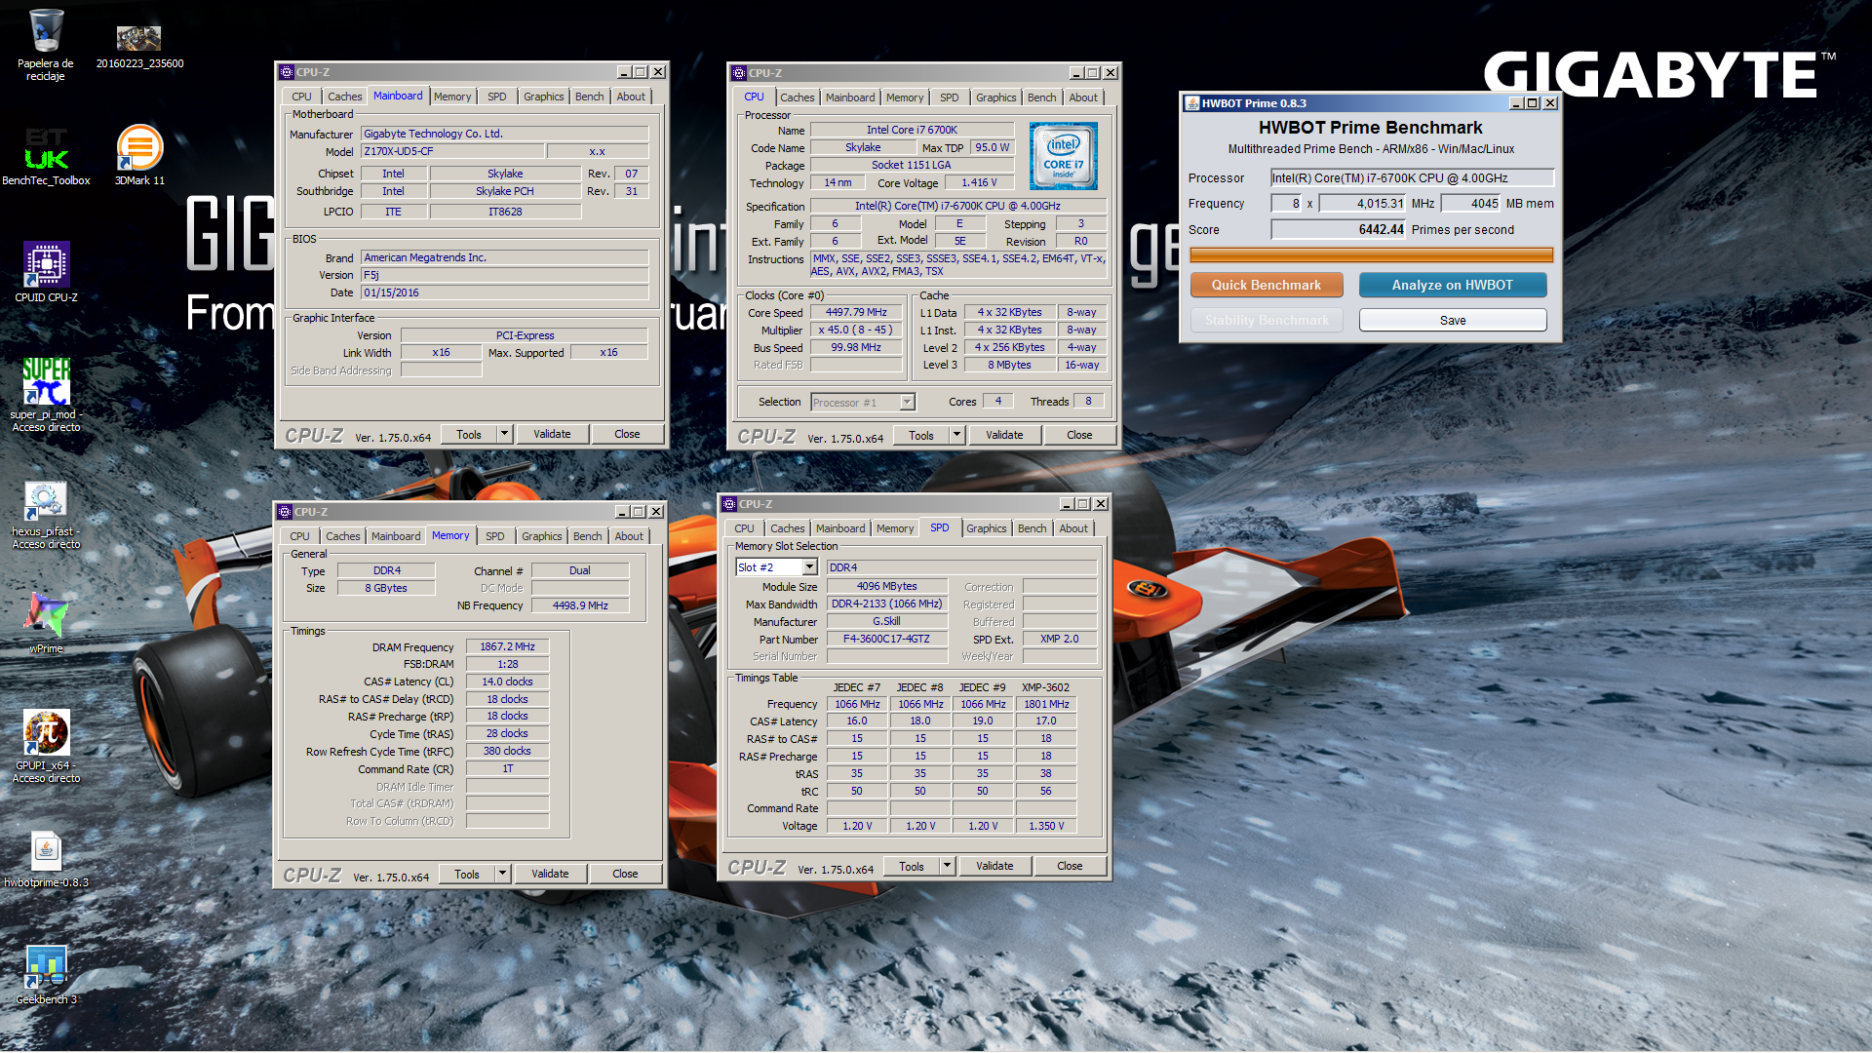The width and height of the screenshot is (1872, 1053).
Task: Click the 4,015.31 MHz frequency field
Action: [1362, 204]
